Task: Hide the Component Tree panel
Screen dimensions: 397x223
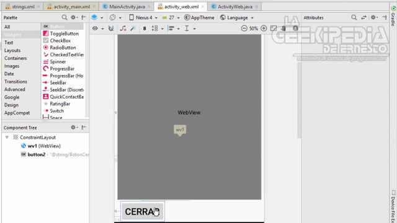Action: pyautogui.click(x=84, y=128)
